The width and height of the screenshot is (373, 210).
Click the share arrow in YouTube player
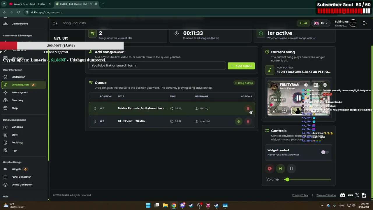(x=275, y=111)
